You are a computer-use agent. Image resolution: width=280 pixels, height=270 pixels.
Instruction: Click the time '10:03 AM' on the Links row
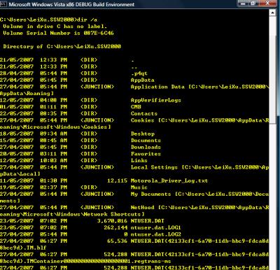pyautogui.click(x=54, y=160)
